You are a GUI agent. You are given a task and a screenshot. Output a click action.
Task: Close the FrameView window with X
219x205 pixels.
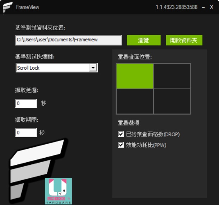[x=211, y=7]
